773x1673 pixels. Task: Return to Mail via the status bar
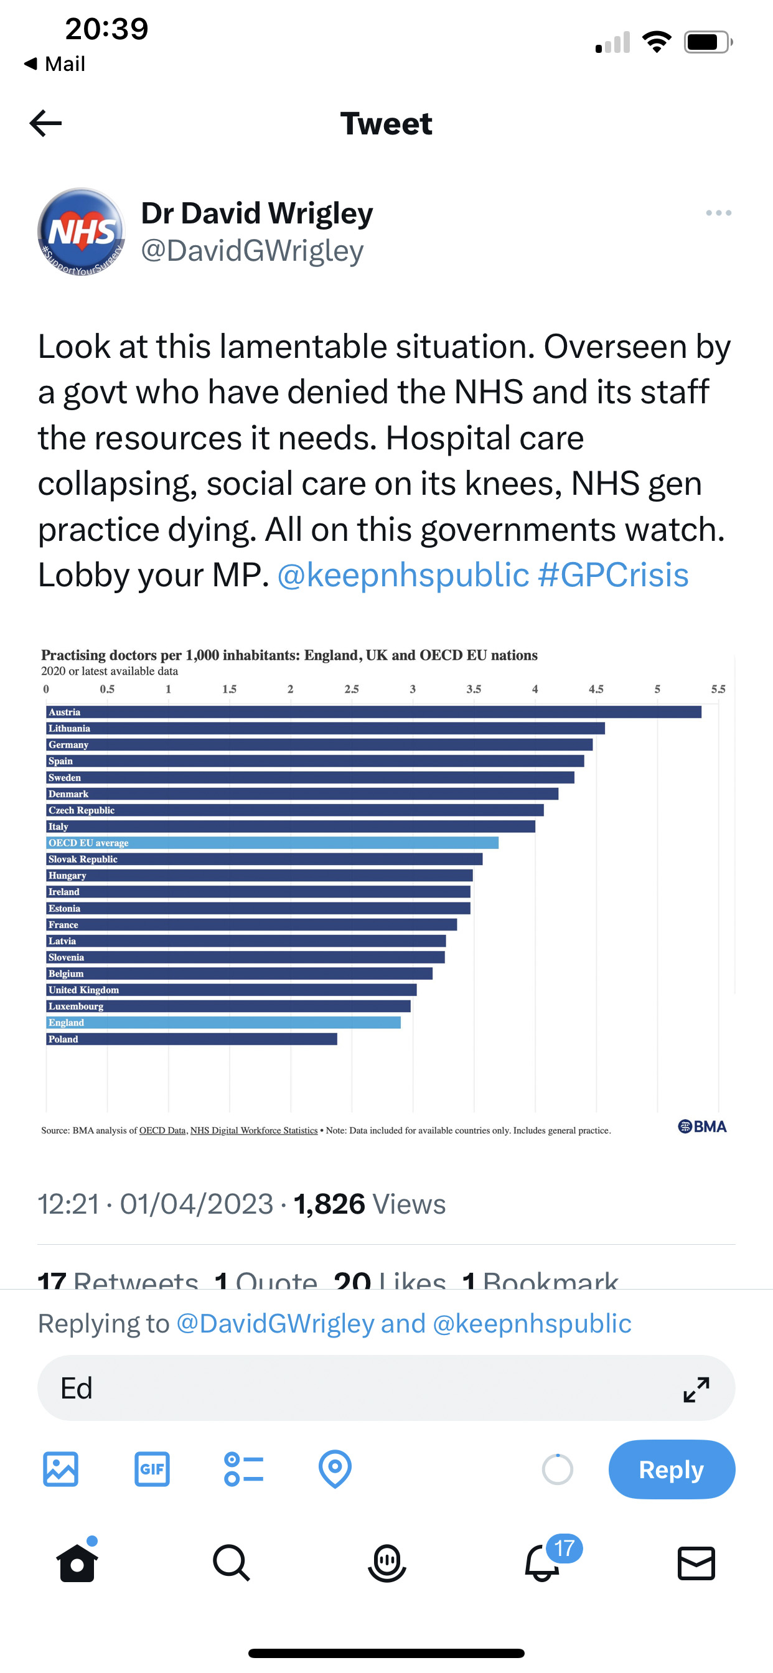[x=55, y=63]
